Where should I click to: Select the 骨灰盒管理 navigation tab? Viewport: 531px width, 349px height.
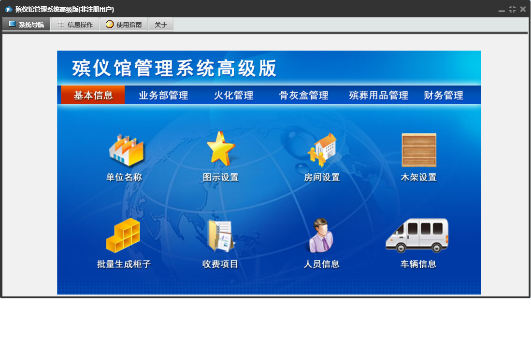(304, 95)
